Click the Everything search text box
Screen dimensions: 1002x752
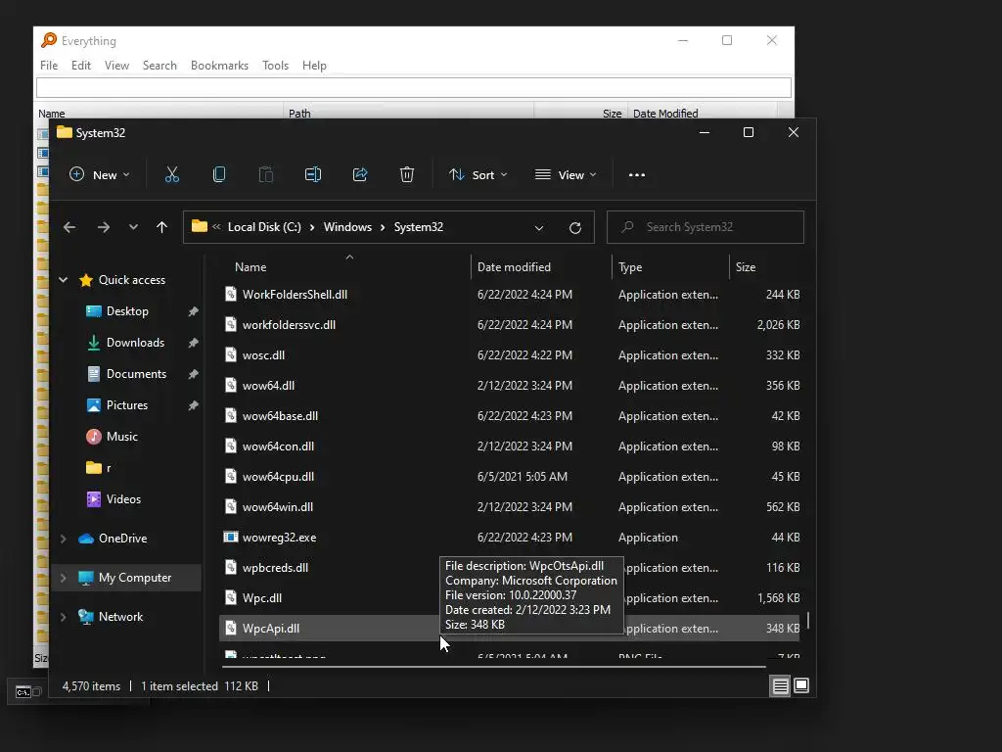click(x=414, y=87)
